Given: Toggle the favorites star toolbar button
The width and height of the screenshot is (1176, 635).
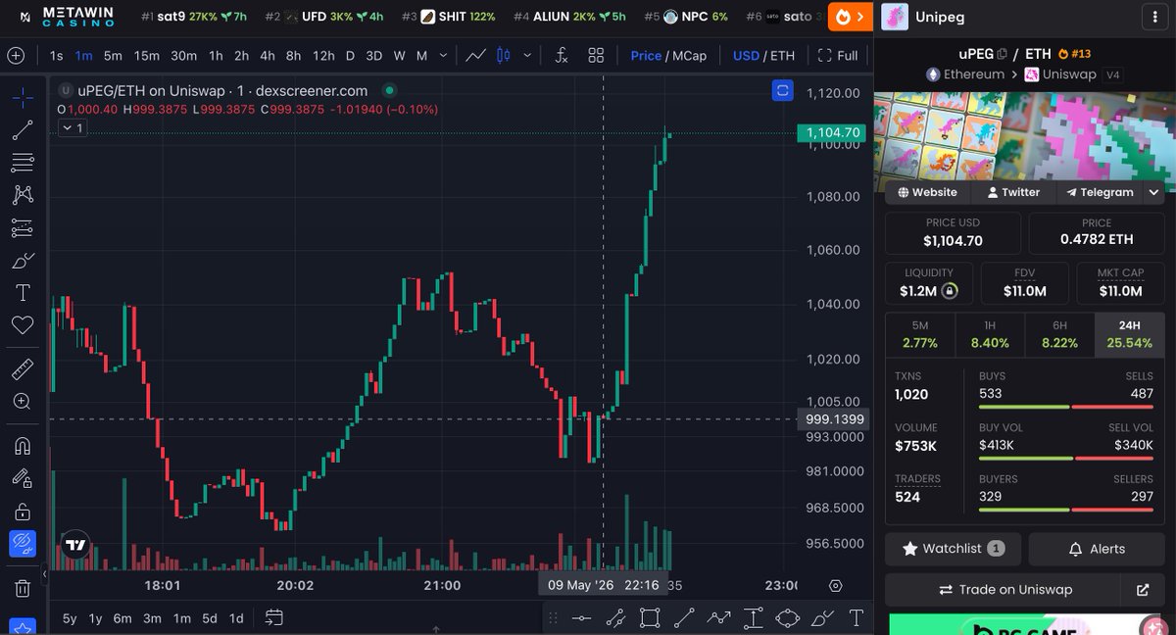Looking at the screenshot, I should coord(23,627).
